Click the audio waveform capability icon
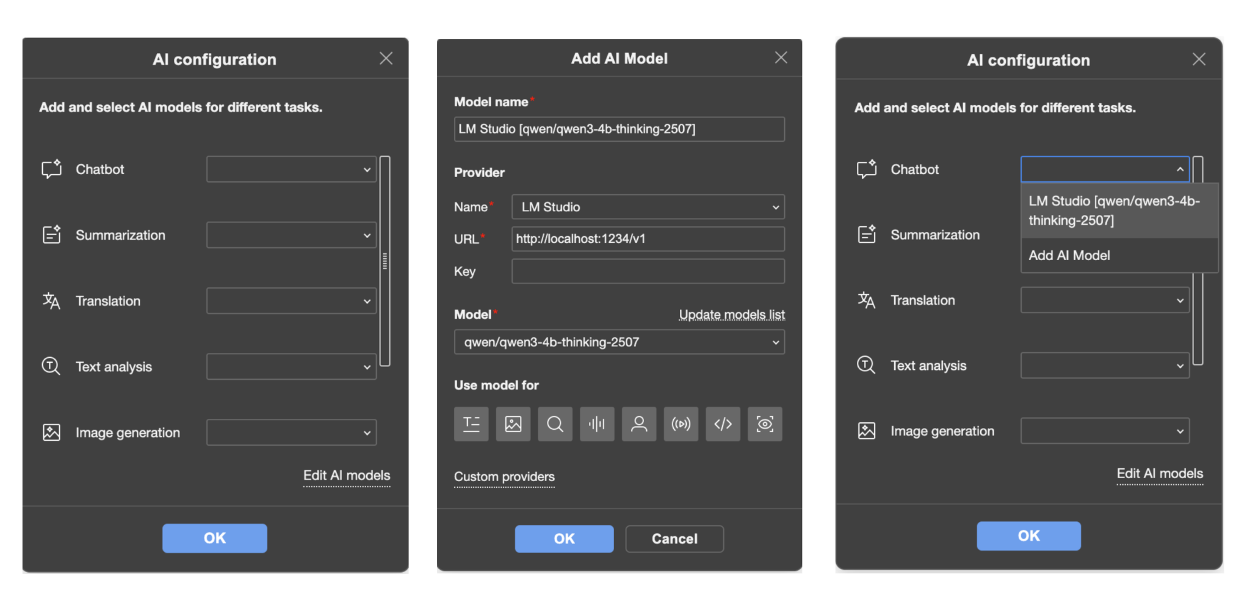 pos(597,424)
